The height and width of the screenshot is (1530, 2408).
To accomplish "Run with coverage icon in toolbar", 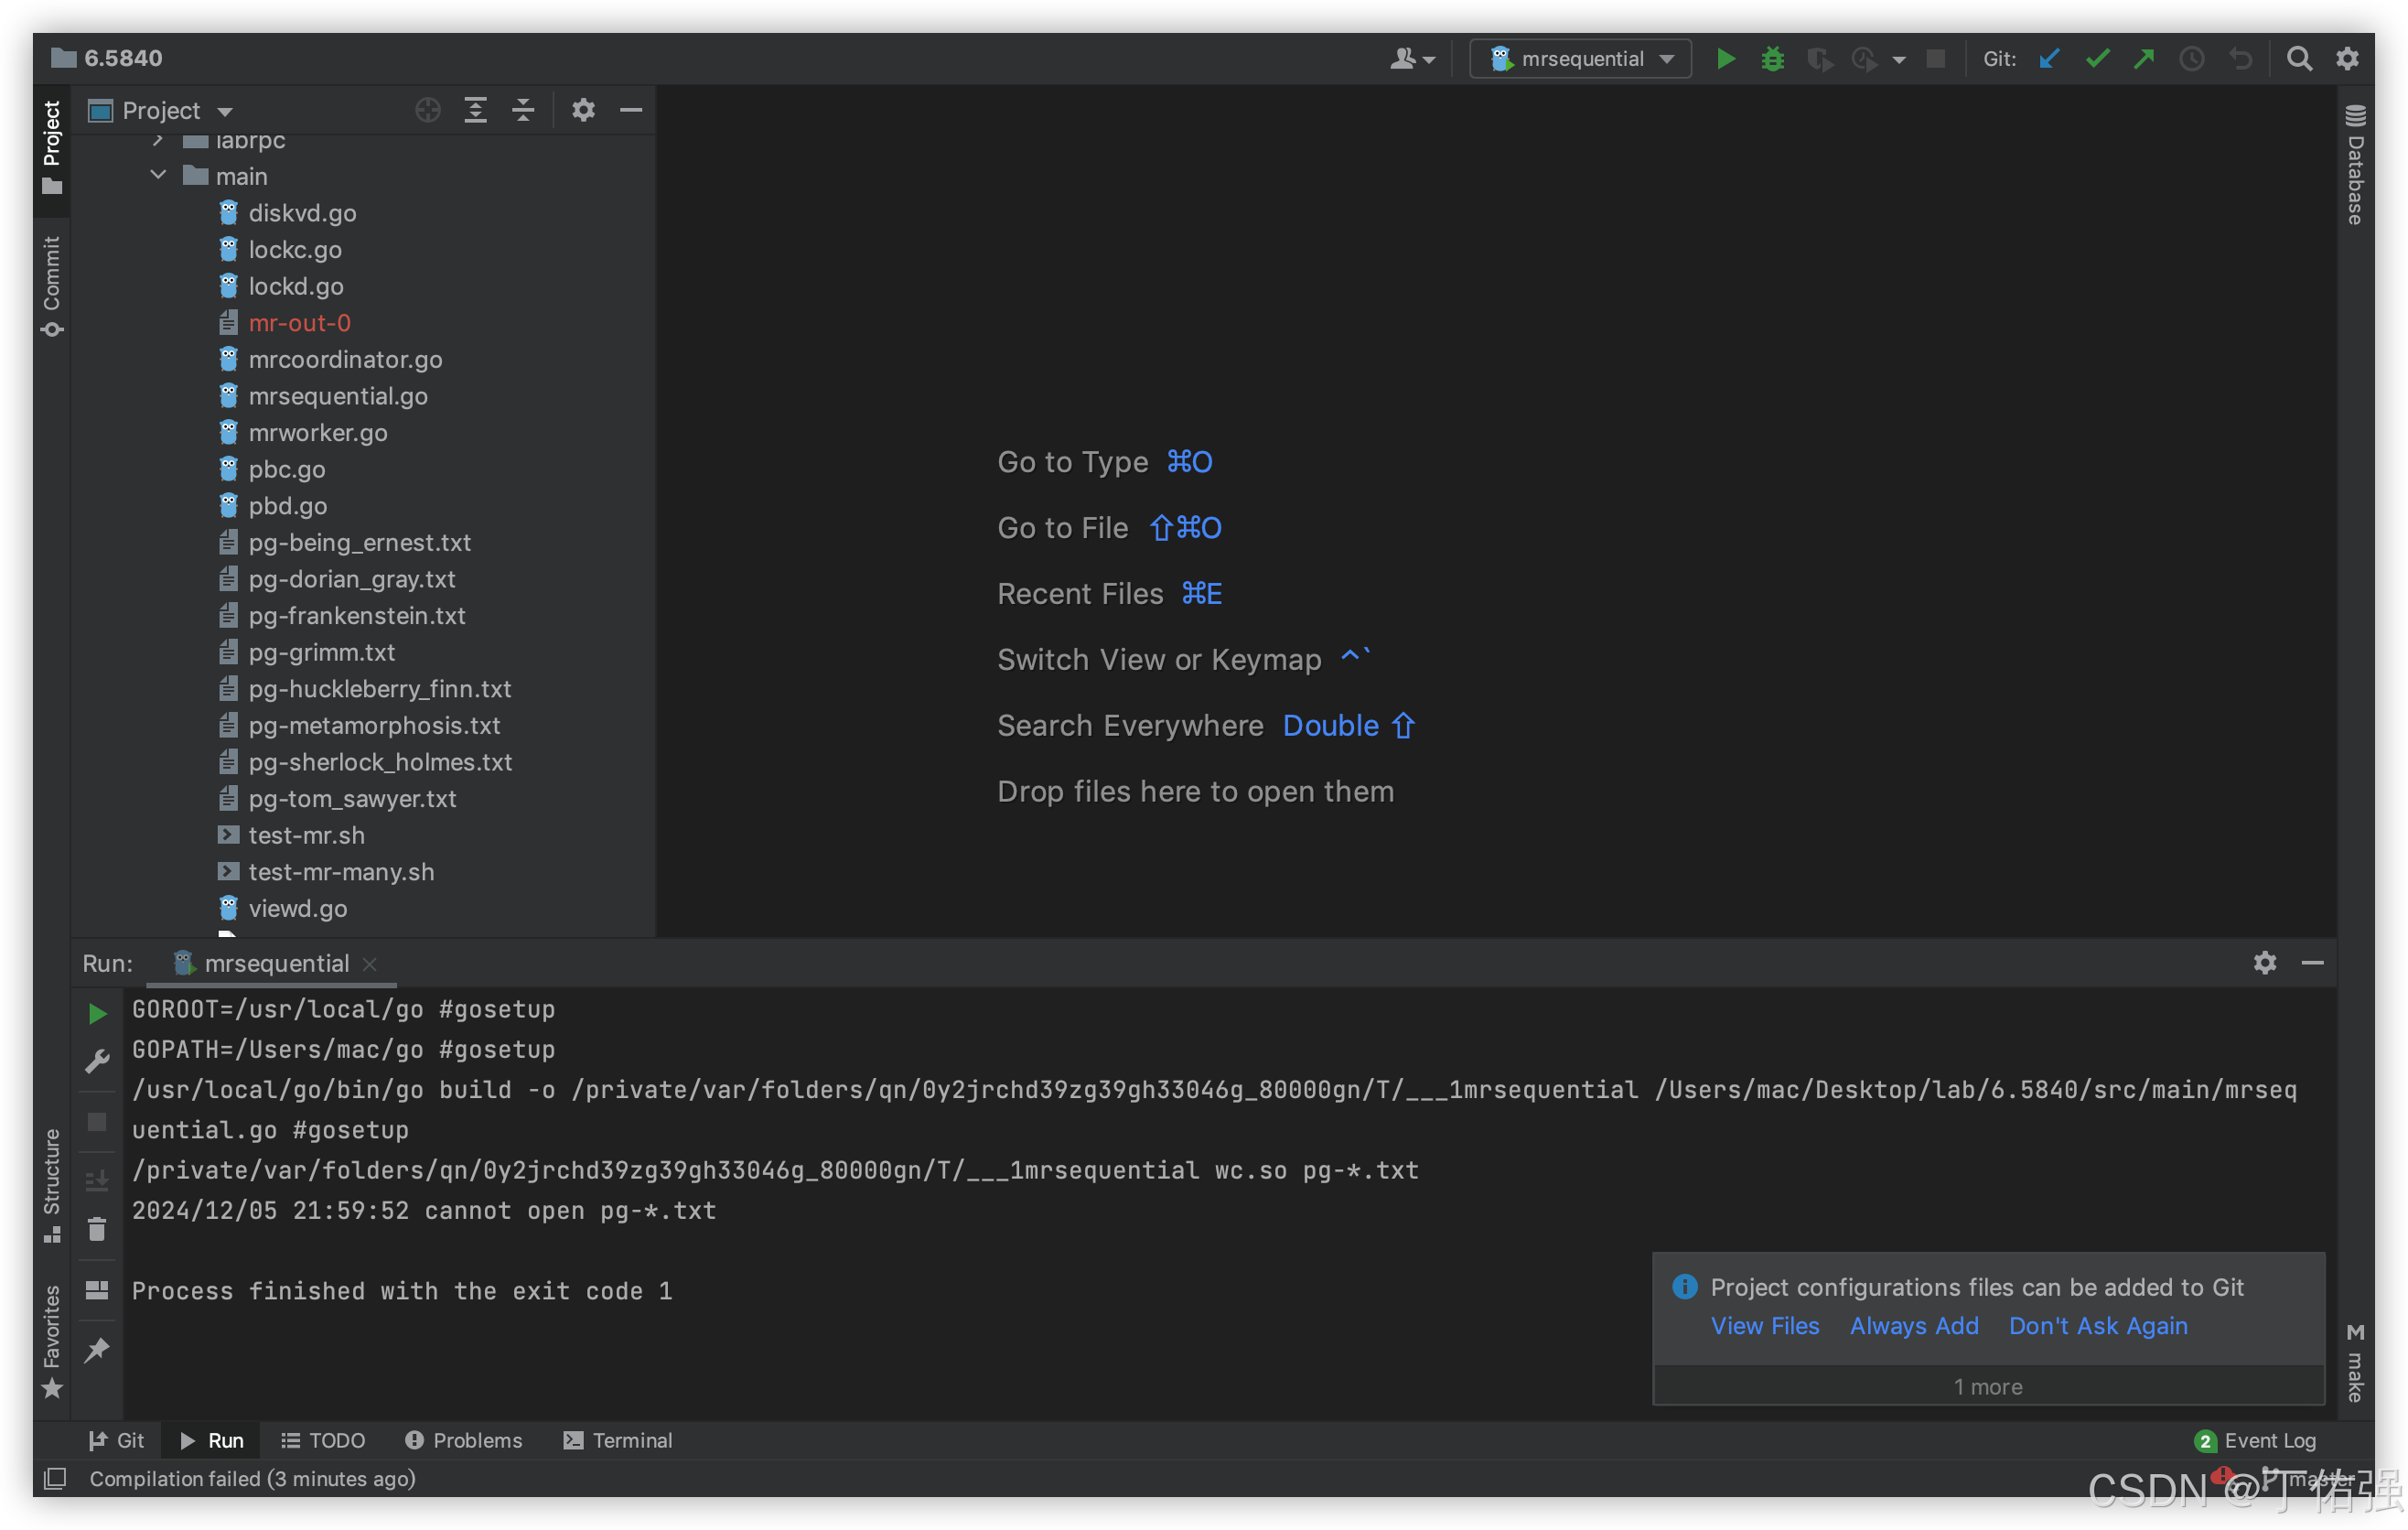I will point(1819,59).
